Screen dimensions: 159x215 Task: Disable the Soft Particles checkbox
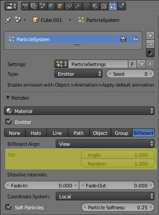(x=8, y=207)
